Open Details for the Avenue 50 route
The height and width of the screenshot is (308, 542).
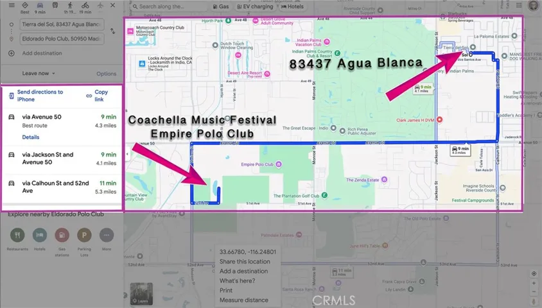31,137
